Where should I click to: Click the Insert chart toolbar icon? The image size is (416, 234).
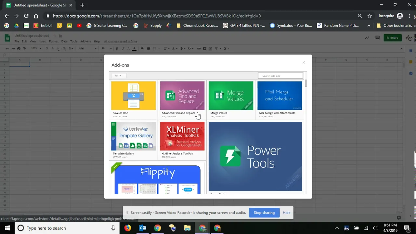pyautogui.click(x=210, y=48)
